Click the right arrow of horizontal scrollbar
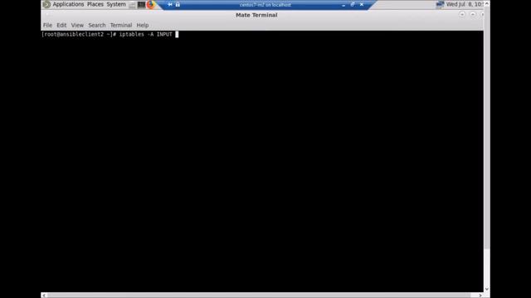 click(x=480, y=296)
